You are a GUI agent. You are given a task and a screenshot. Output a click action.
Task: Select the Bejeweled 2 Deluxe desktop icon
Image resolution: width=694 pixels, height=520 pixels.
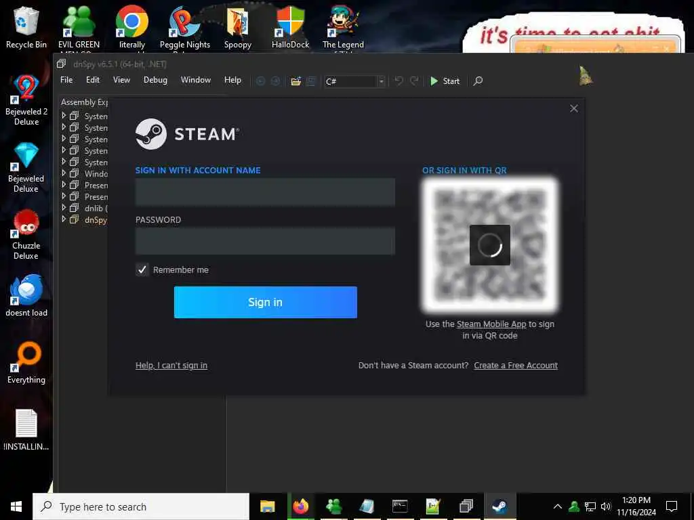26,100
